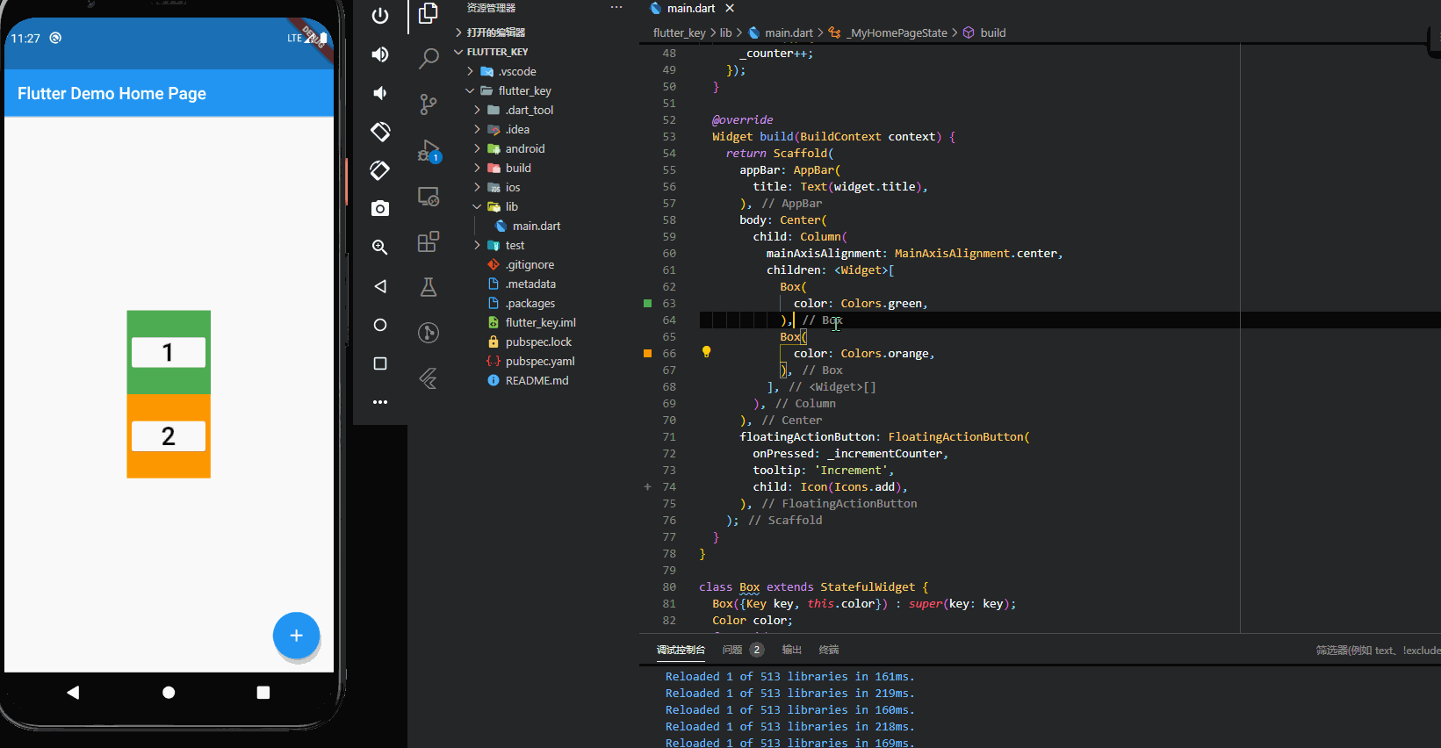Rotate emulator left

coord(379,132)
